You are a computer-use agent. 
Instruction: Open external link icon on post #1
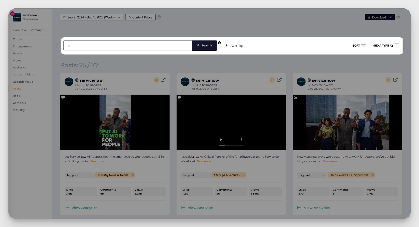[x=163, y=80]
